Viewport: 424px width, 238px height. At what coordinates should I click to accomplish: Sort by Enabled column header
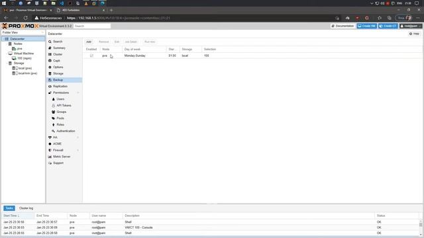(91, 50)
